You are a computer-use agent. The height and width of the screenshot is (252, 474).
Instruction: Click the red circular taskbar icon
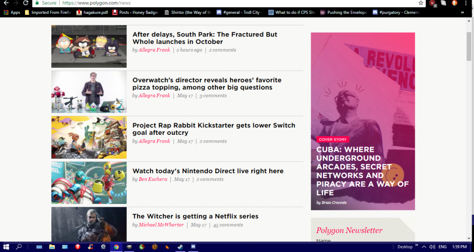pyautogui.click(x=78, y=247)
